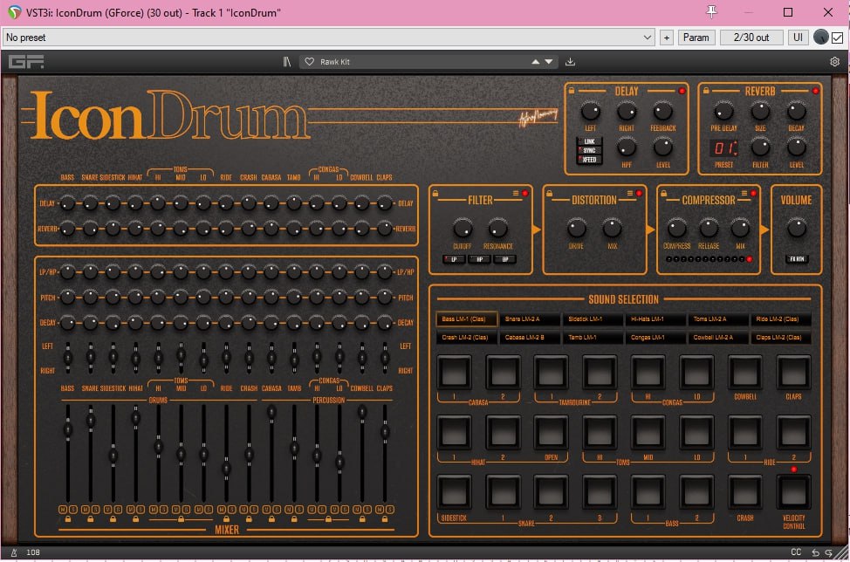Open the Distortion section menu icon
The height and width of the screenshot is (562, 850).
pyautogui.click(x=628, y=193)
